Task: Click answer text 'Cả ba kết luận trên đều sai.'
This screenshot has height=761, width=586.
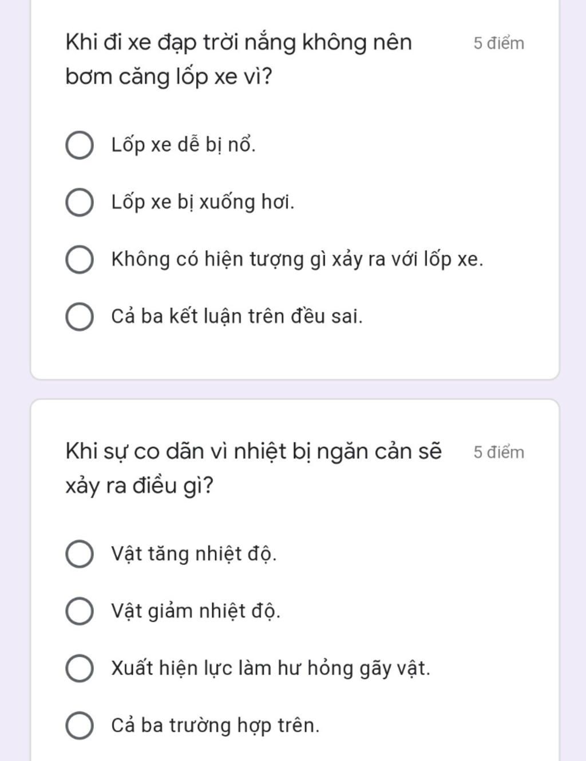Action: tap(237, 316)
